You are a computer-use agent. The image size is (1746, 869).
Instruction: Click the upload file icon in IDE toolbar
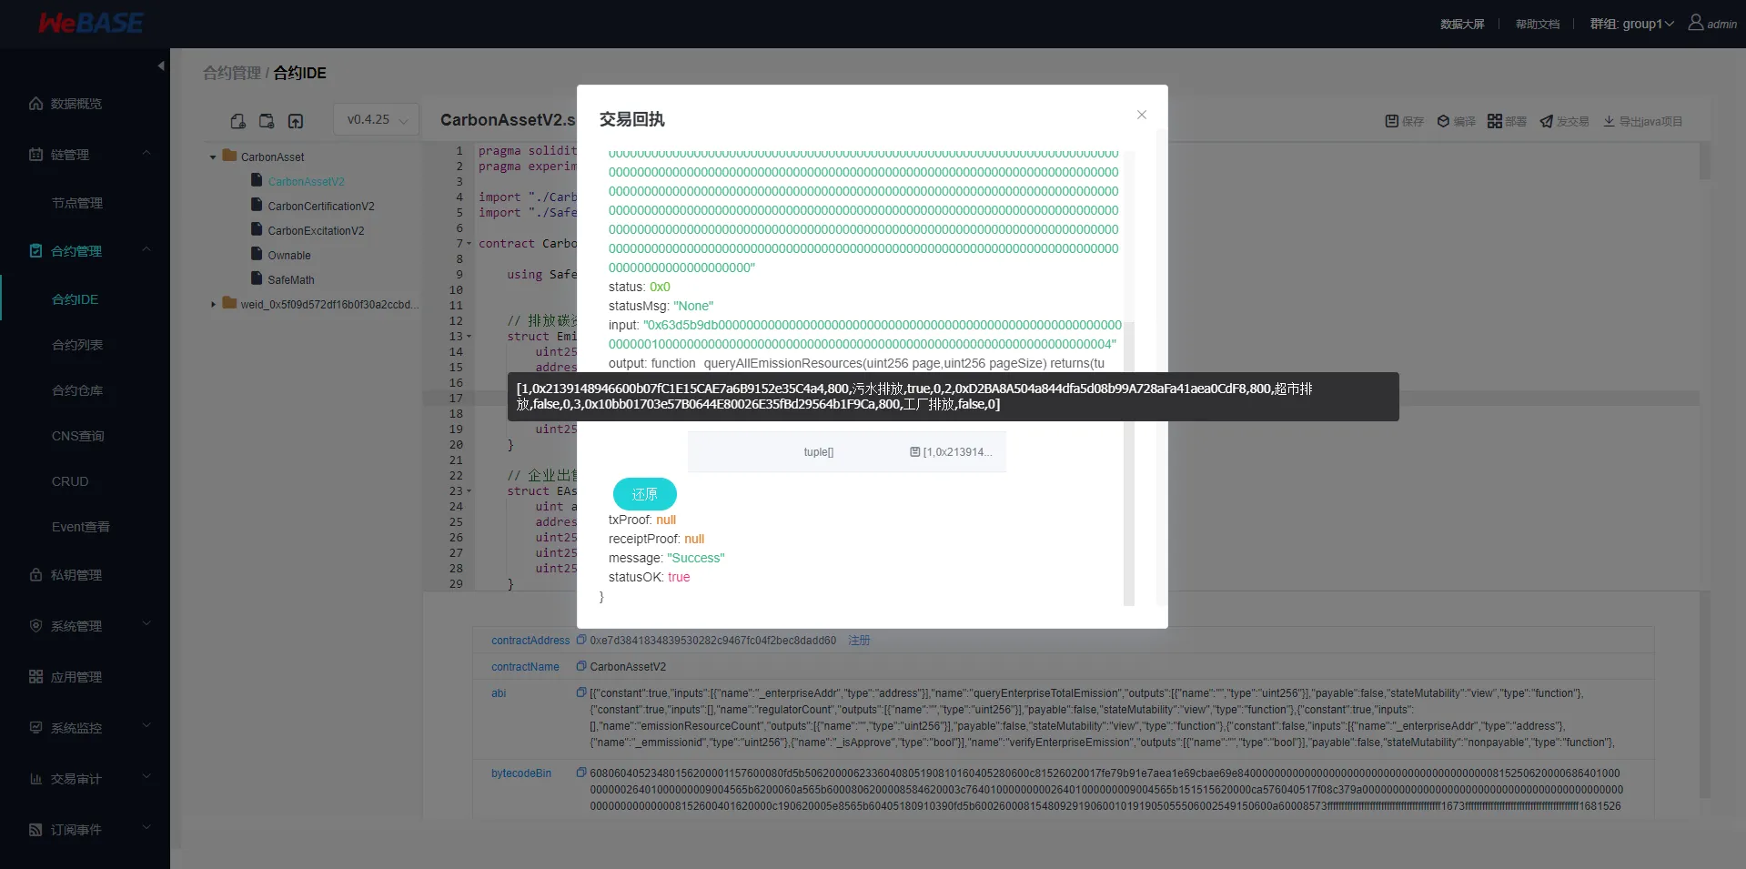coord(296,121)
